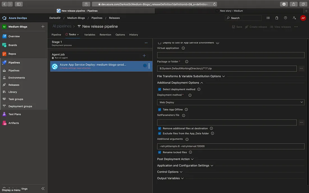
Task: Open Stage 1 more options ellipsis
Action: (x=146, y=43)
